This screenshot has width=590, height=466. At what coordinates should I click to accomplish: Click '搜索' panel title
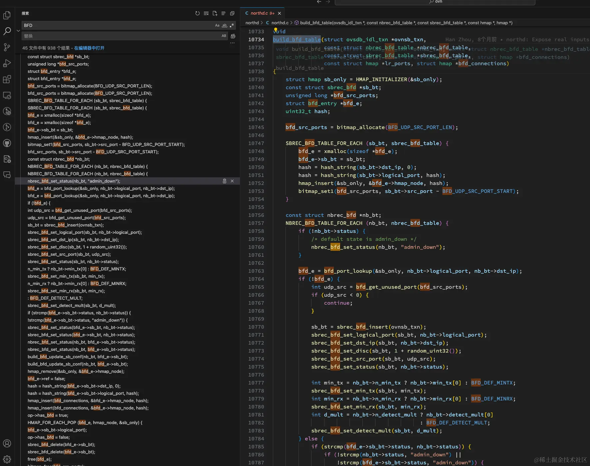25,13
